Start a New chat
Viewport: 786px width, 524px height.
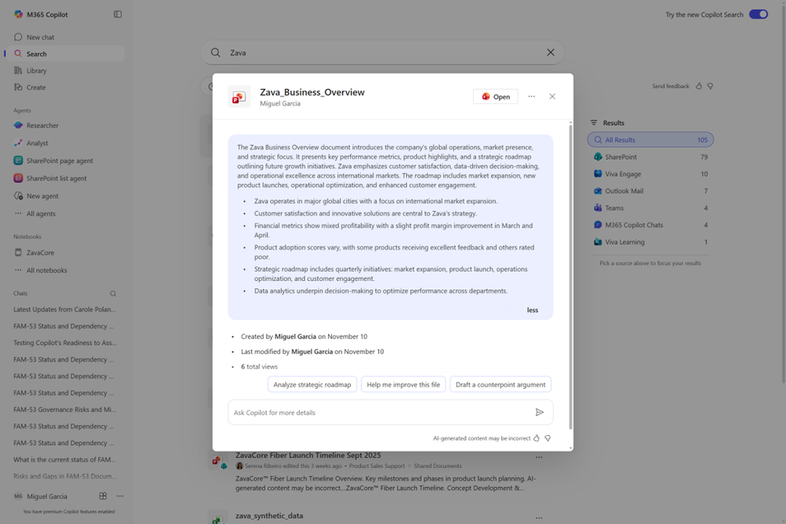pos(39,36)
